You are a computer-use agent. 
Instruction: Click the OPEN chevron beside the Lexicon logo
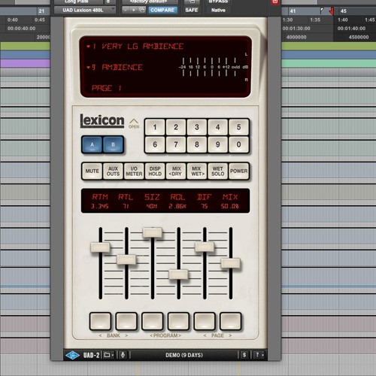point(134,123)
